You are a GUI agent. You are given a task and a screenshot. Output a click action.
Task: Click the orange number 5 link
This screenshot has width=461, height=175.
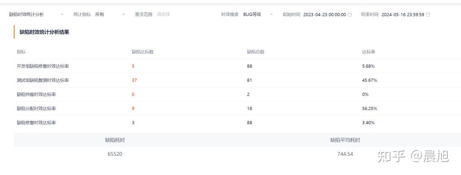click(133, 66)
